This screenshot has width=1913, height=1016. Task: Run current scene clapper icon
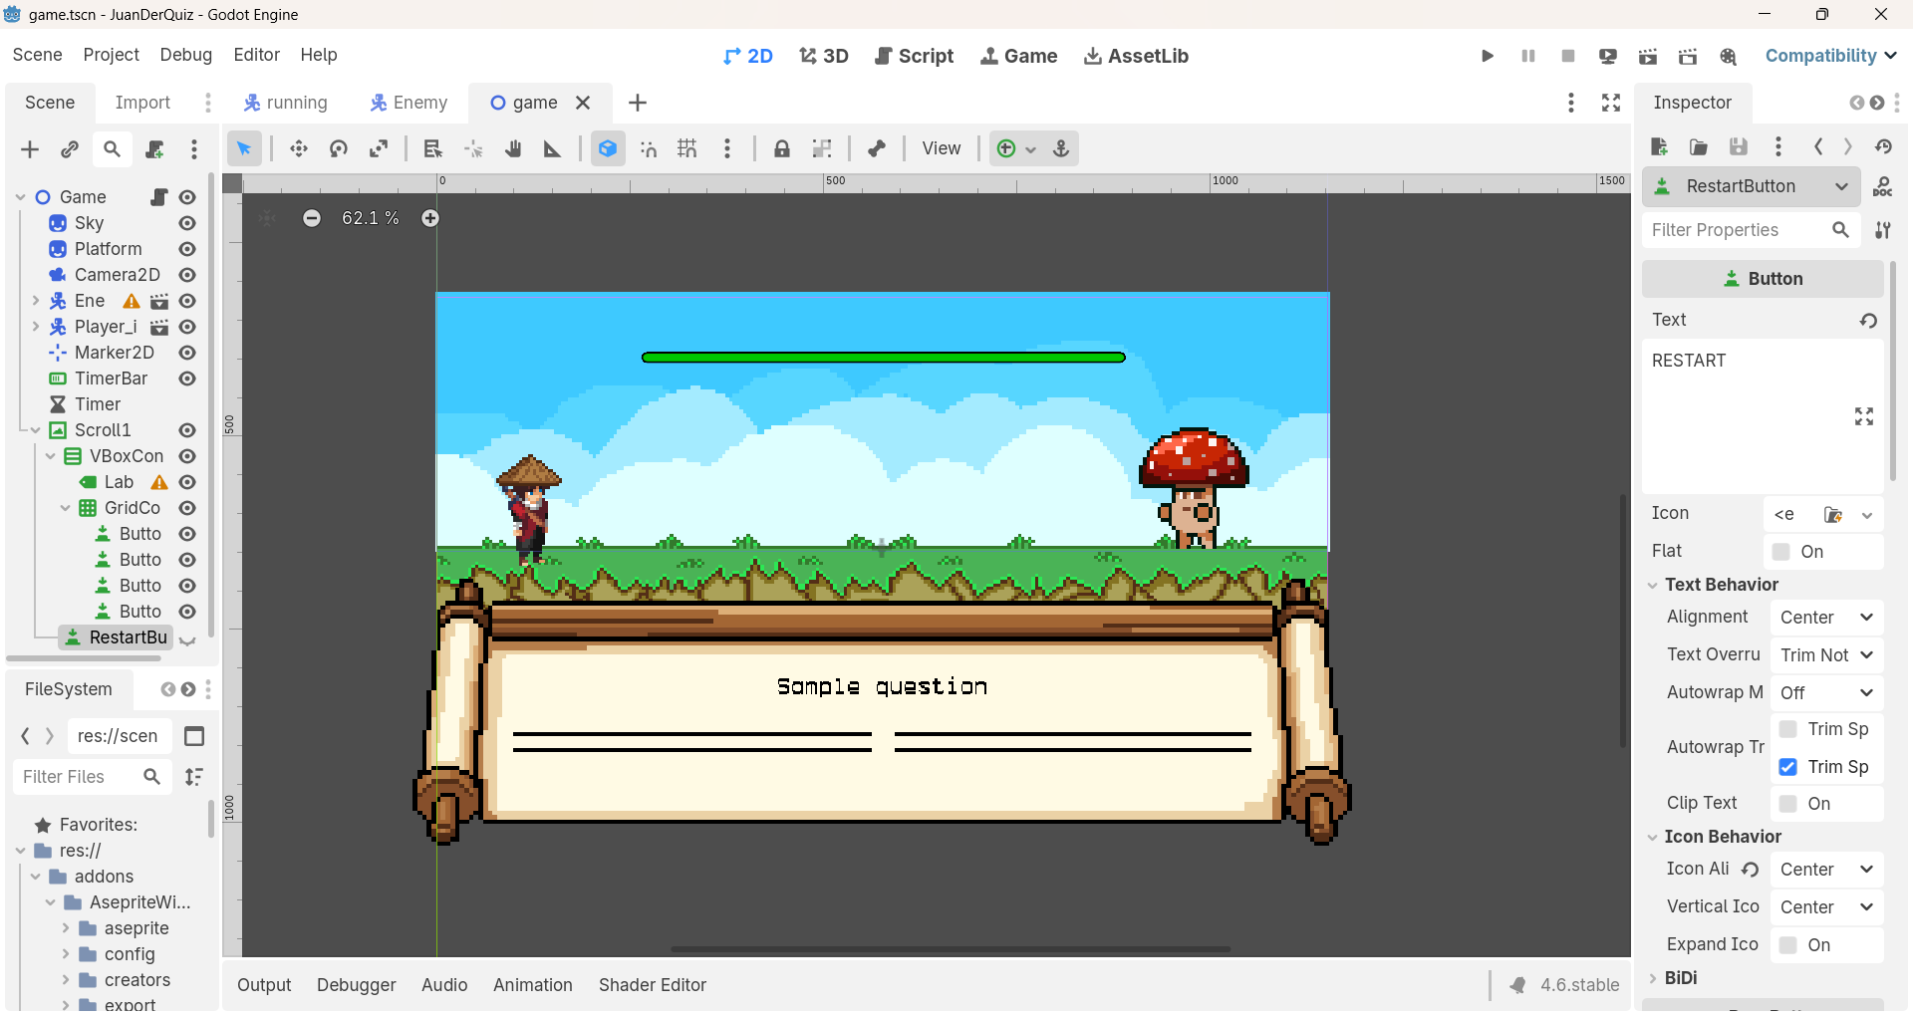click(1648, 56)
